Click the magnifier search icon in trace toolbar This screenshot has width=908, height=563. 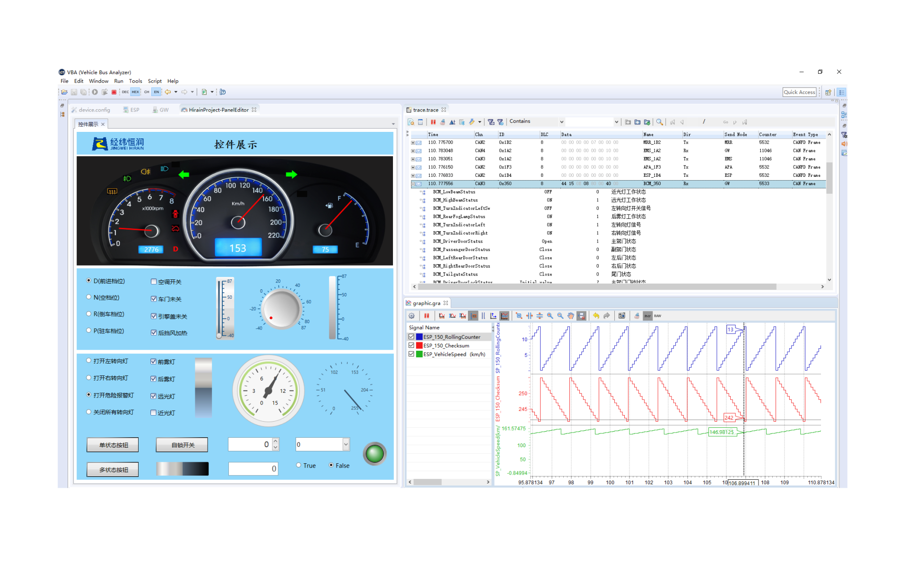tap(659, 122)
